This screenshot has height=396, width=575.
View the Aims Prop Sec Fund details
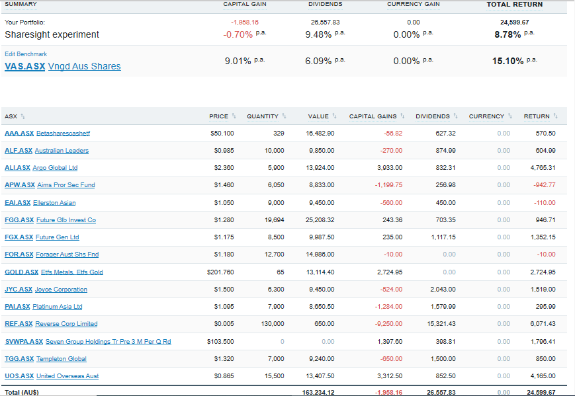click(x=66, y=185)
